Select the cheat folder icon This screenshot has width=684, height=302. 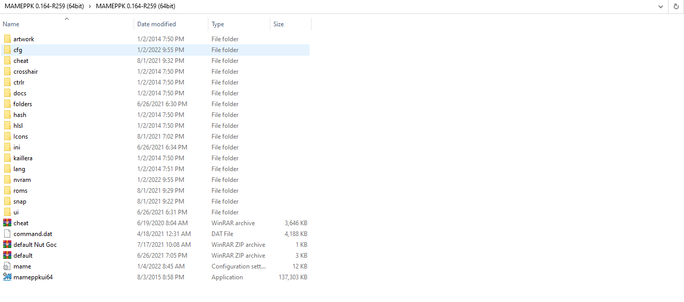[x=7, y=61]
